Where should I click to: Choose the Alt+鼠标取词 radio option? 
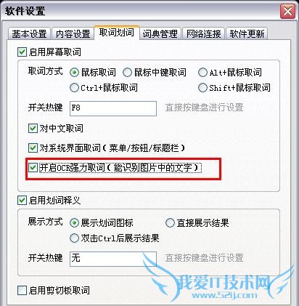[x=202, y=72]
